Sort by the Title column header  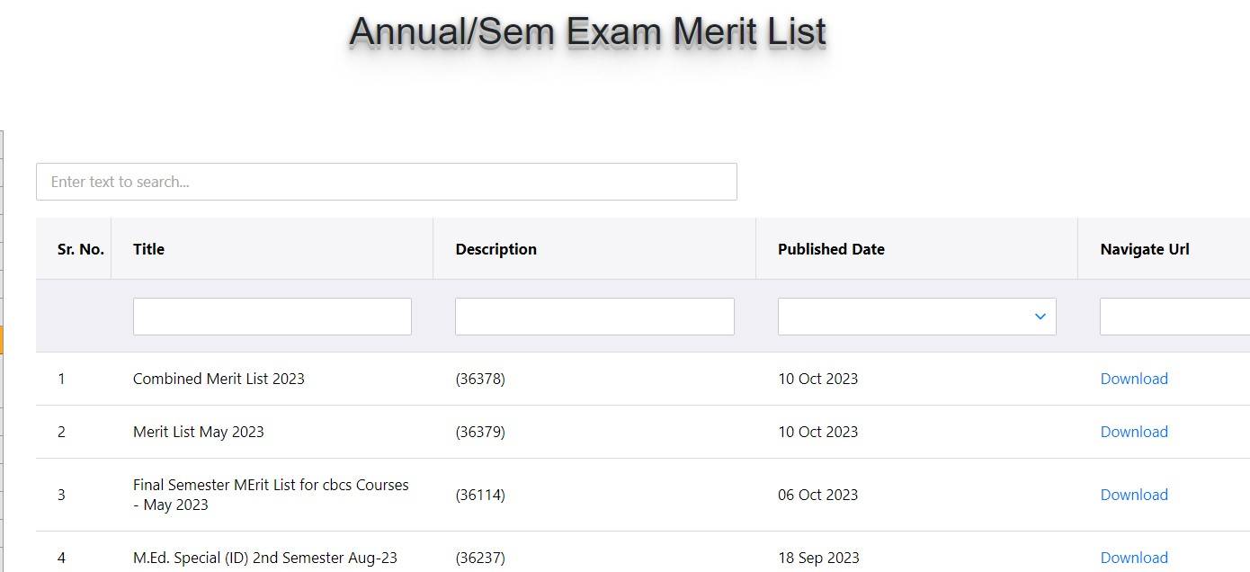148,249
